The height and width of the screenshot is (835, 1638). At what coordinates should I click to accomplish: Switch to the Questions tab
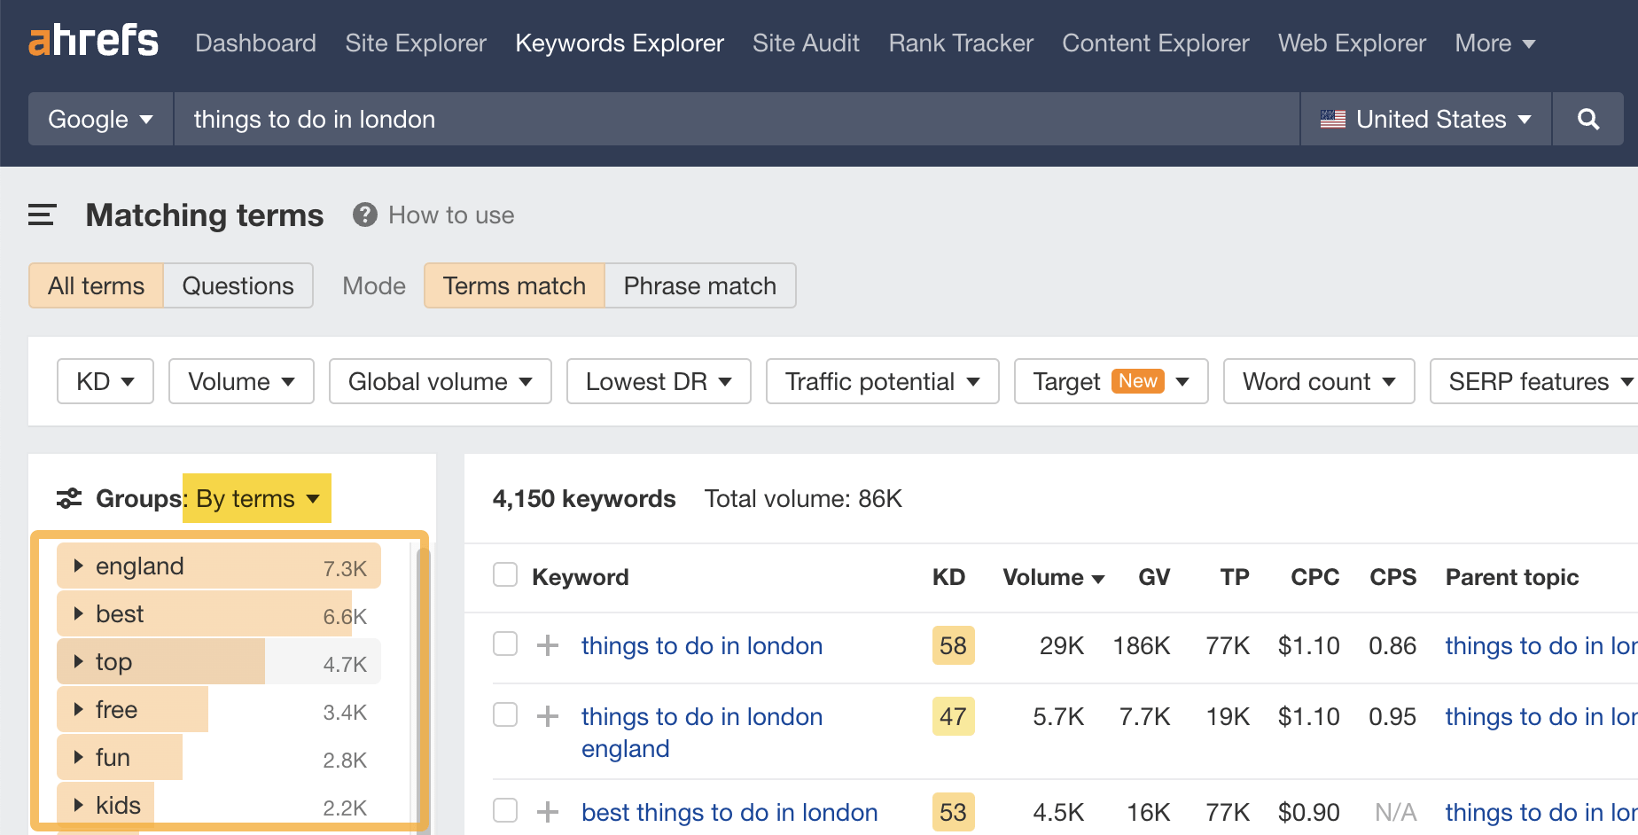pyautogui.click(x=238, y=285)
